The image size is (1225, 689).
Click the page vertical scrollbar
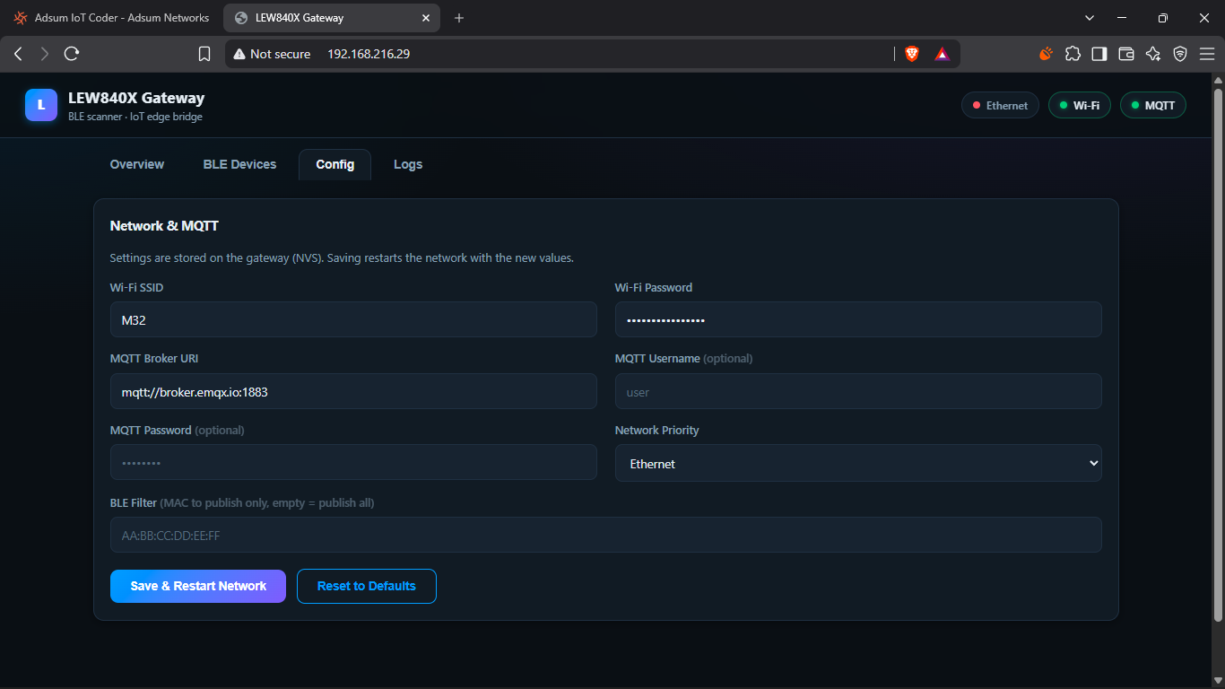pos(1218,355)
